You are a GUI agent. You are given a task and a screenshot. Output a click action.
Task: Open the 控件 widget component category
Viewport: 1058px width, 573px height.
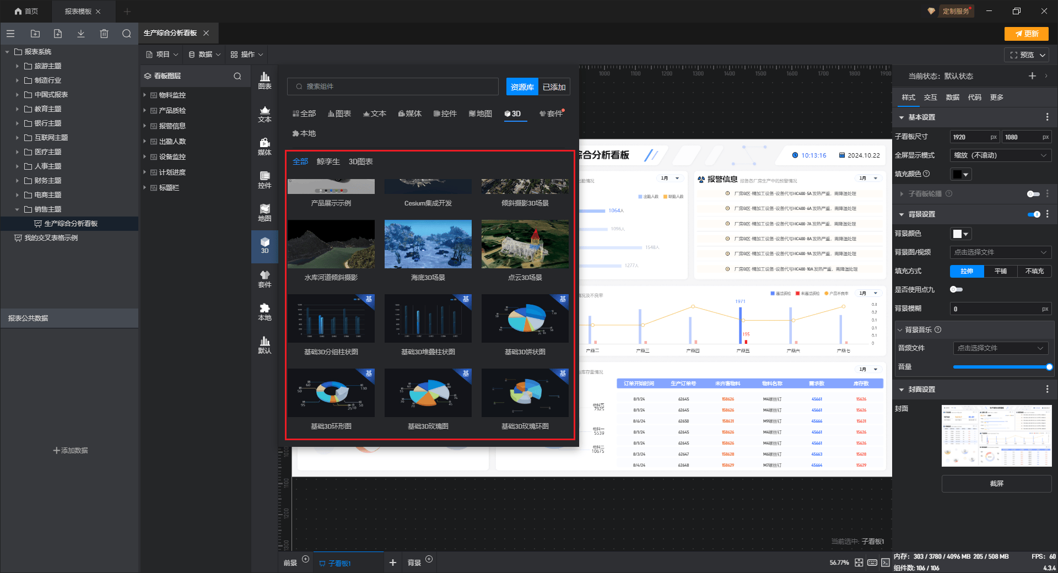pyautogui.click(x=264, y=180)
